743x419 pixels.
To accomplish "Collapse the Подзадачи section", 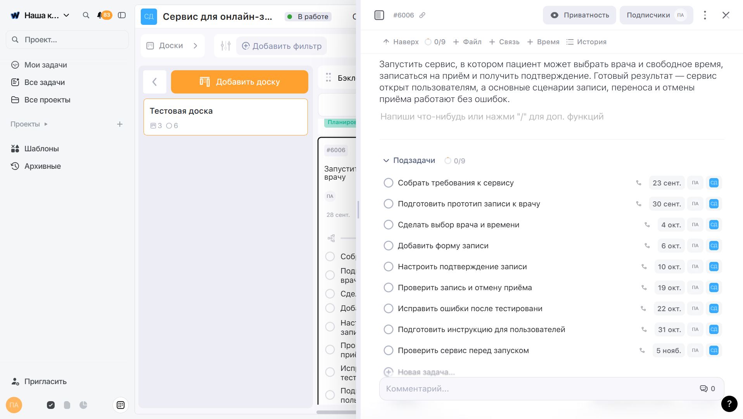I will click(386, 161).
